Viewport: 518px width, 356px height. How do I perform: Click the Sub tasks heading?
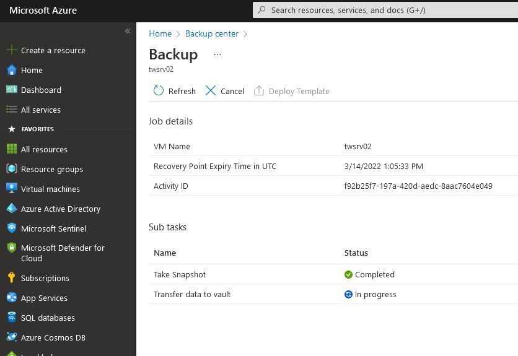pyautogui.click(x=167, y=227)
